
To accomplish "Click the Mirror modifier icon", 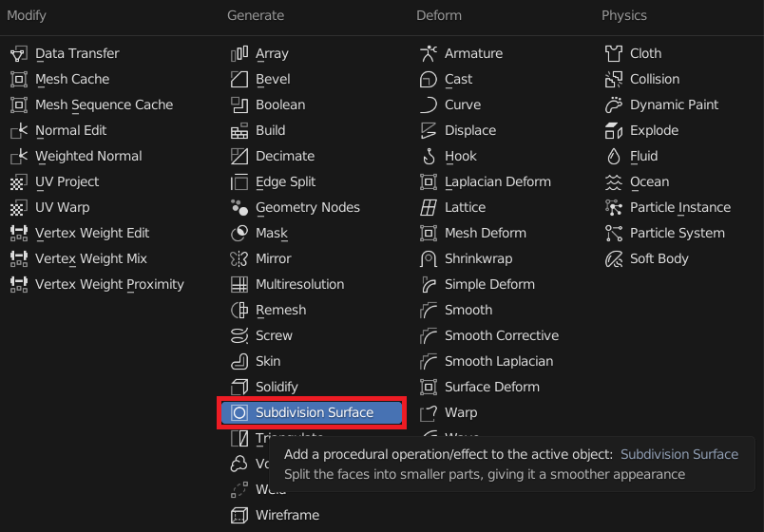I will coord(239,259).
